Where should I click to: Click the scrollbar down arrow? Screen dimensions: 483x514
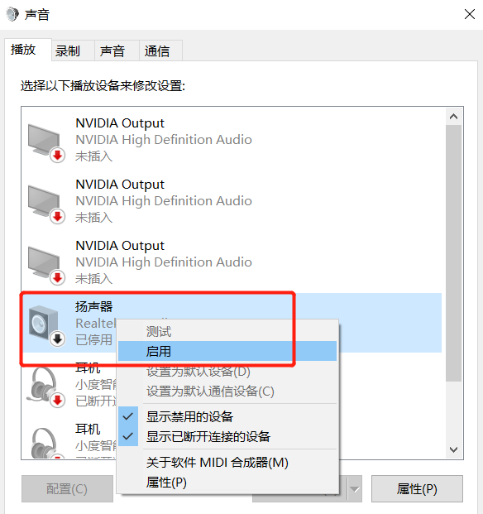pyautogui.click(x=453, y=449)
